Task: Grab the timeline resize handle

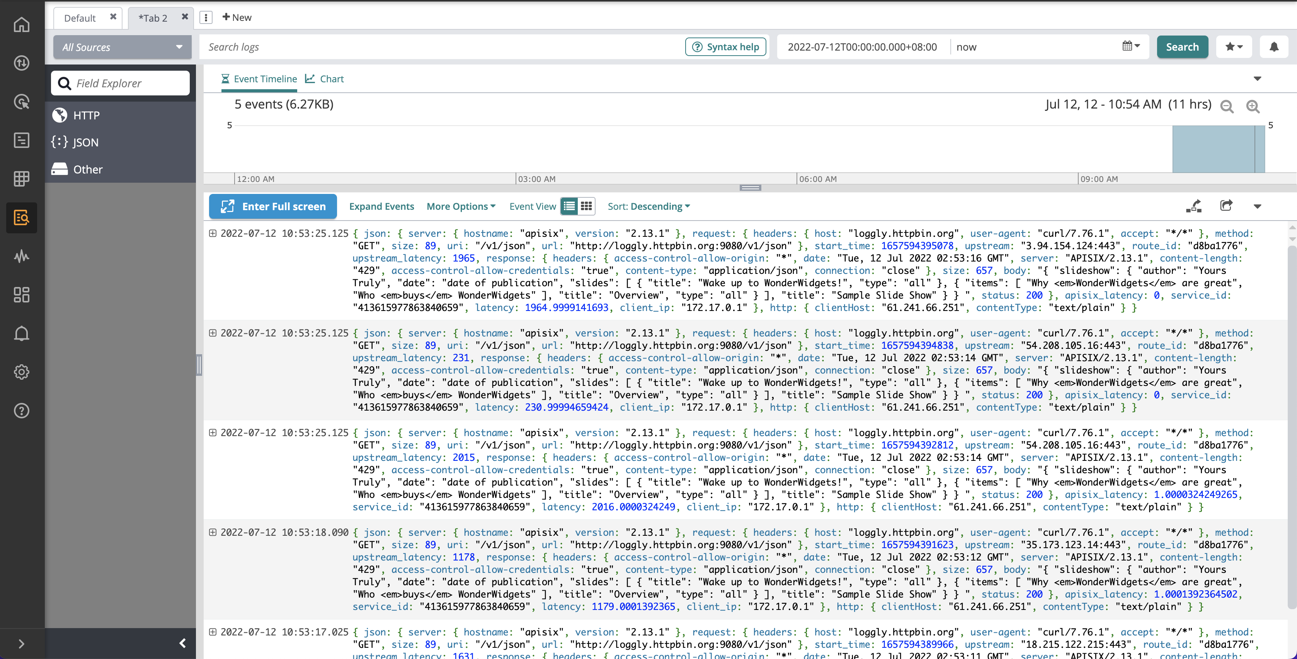Action: (x=750, y=188)
